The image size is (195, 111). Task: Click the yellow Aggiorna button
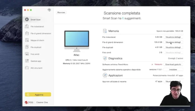[x=38, y=95]
